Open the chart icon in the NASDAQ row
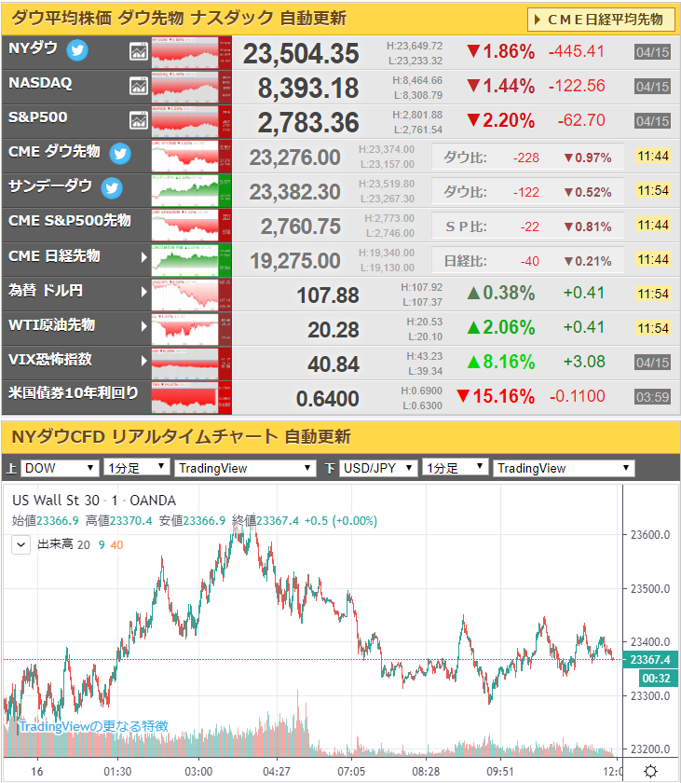This screenshot has width=681, height=783. point(139,86)
